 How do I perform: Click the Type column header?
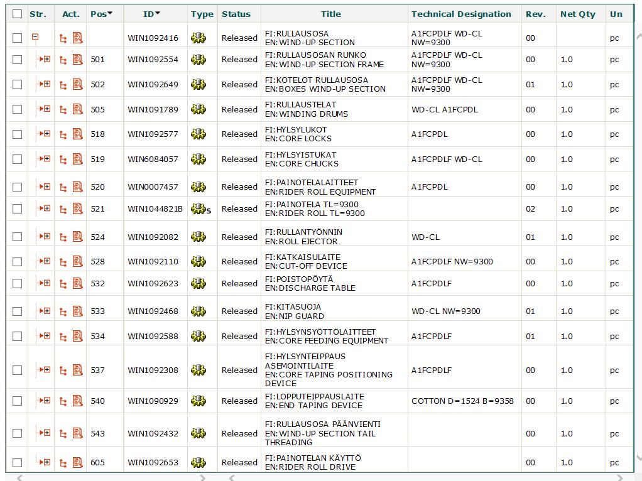click(x=202, y=14)
